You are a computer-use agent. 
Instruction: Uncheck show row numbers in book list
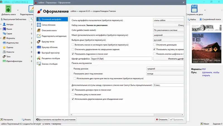point(73,90)
